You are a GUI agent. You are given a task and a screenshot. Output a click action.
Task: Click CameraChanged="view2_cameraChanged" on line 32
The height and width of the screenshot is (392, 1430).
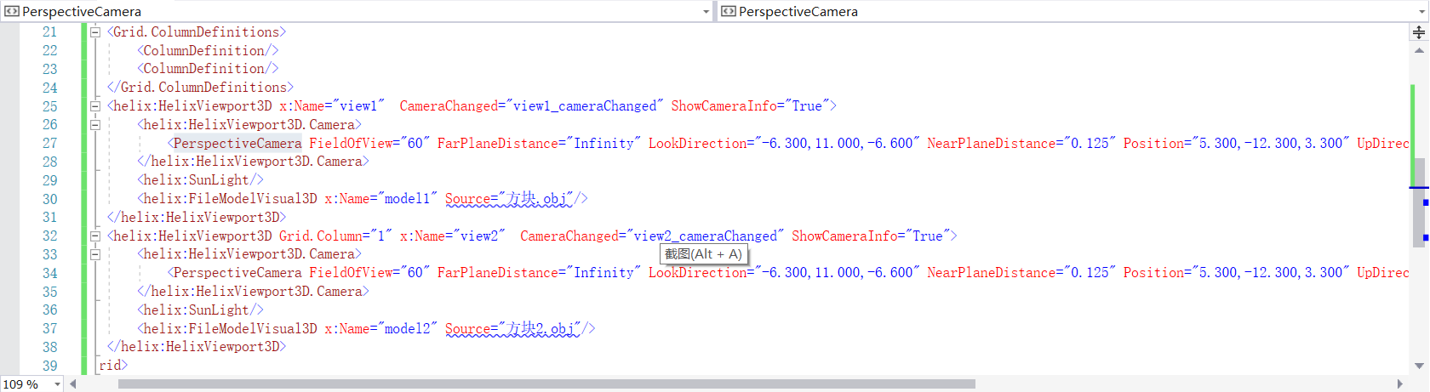click(x=649, y=236)
